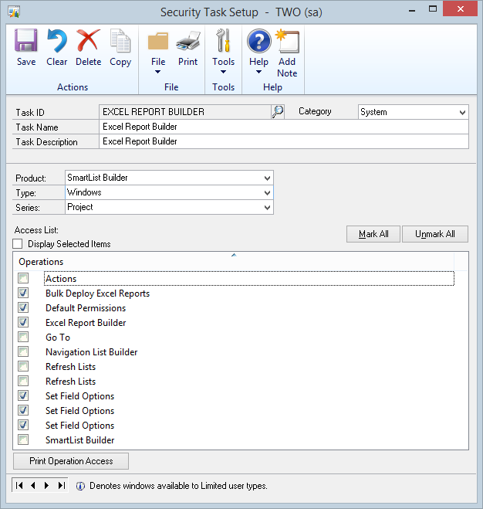
Task: Select the Default Permissions row
Action: pos(248,307)
